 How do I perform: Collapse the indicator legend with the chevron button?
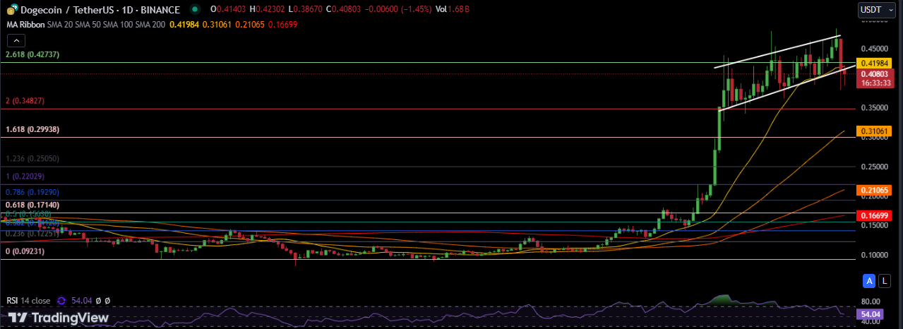point(15,41)
